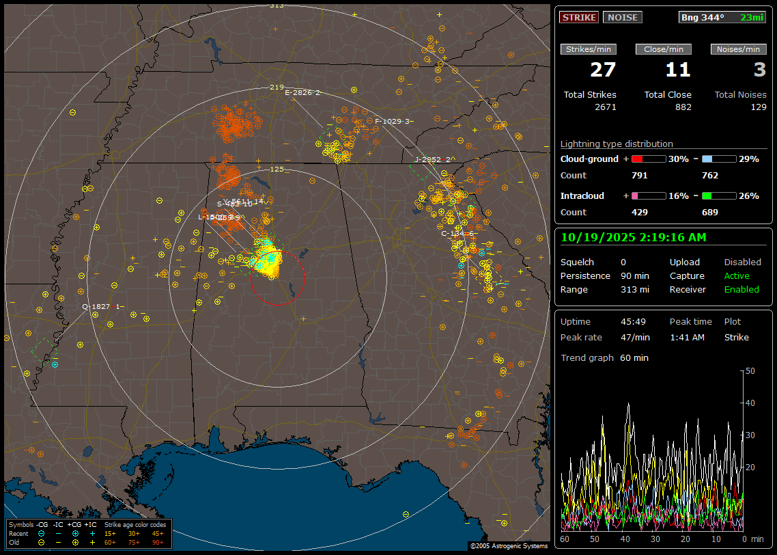Viewport: 777px width, 555px height.
Task: Click the gray NOISE indicator button
Action: point(622,17)
